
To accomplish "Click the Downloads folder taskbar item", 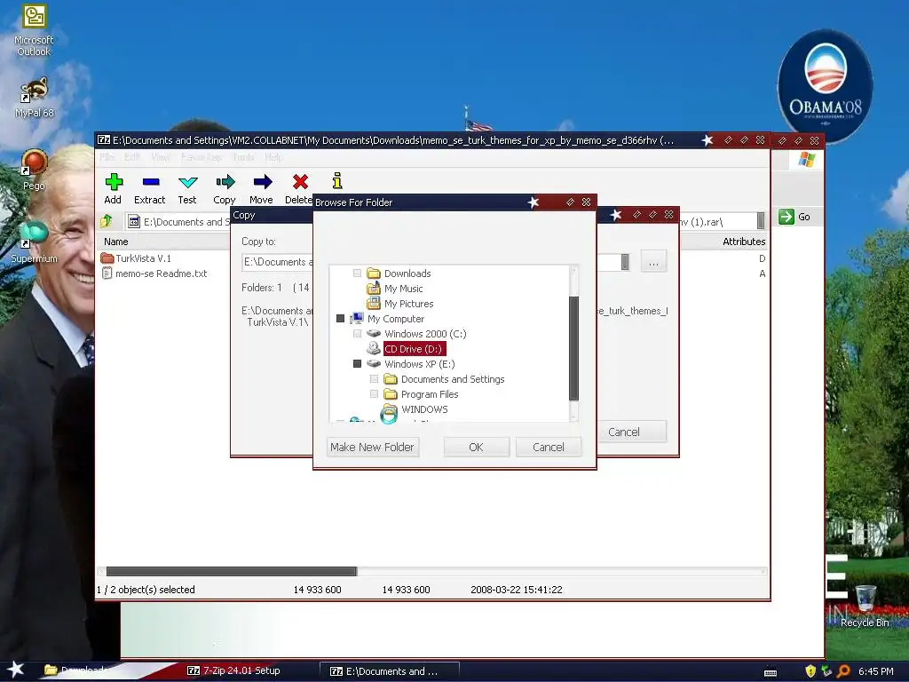I will [75, 670].
